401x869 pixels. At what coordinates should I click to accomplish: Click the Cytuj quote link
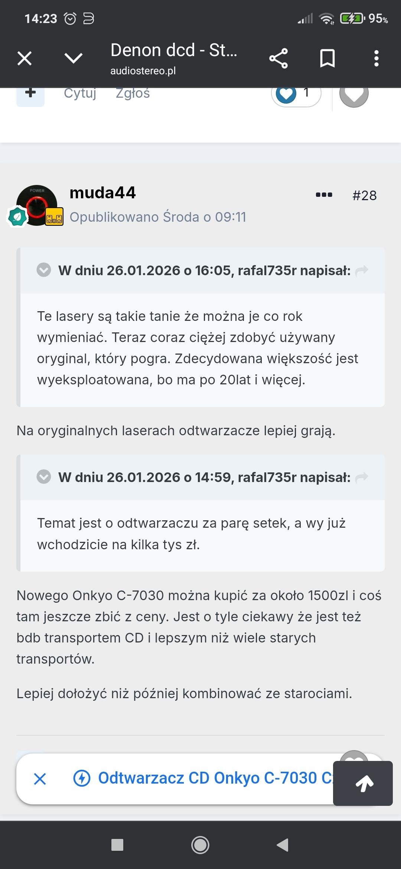point(80,94)
